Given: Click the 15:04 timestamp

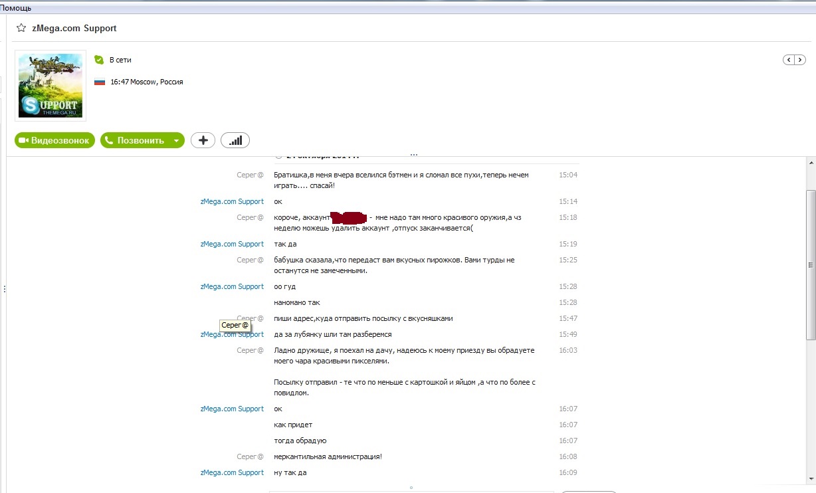Looking at the screenshot, I should point(568,175).
